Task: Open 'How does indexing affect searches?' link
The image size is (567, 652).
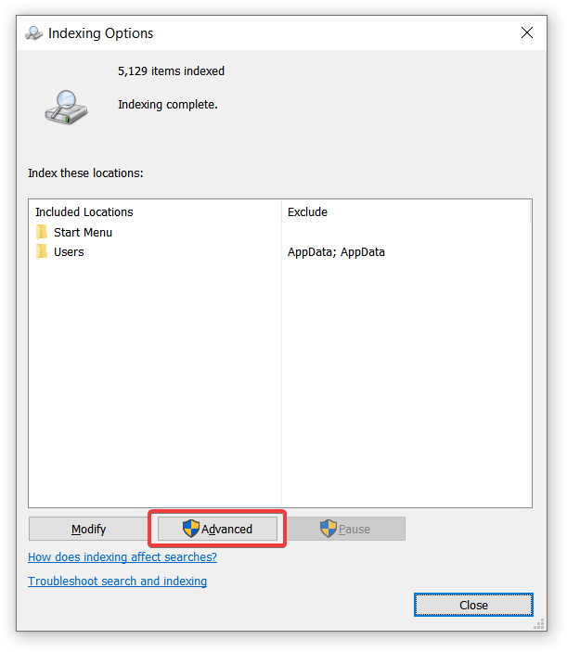Action: pyautogui.click(x=122, y=556)
